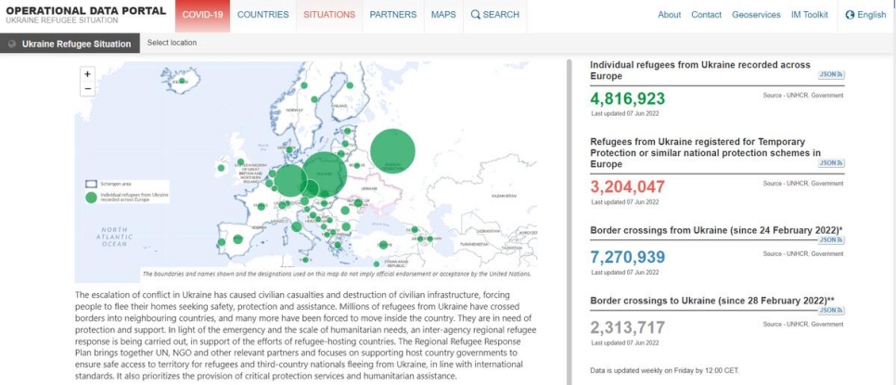The width and height of the screenshot is (896, 385).
Task: Open the Select location dropdown
Action: (x=172, y=43)
